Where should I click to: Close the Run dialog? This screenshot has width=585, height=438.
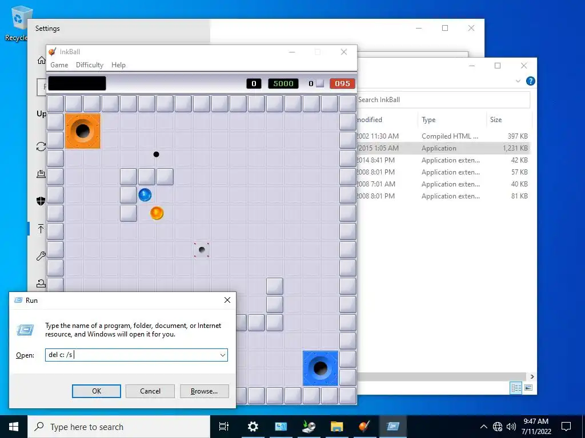click(x=227, y=300)
